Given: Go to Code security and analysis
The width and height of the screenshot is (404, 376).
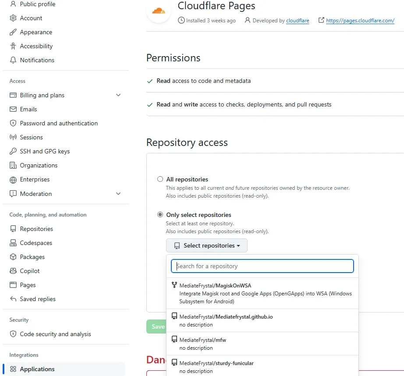Looking at the screenshot, I should [x=55, y=334].
